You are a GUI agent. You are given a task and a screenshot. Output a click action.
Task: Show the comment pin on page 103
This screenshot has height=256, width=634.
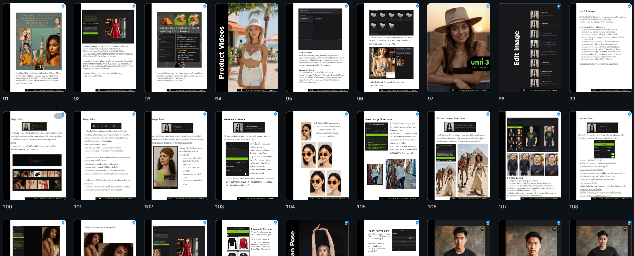point(275,114)
